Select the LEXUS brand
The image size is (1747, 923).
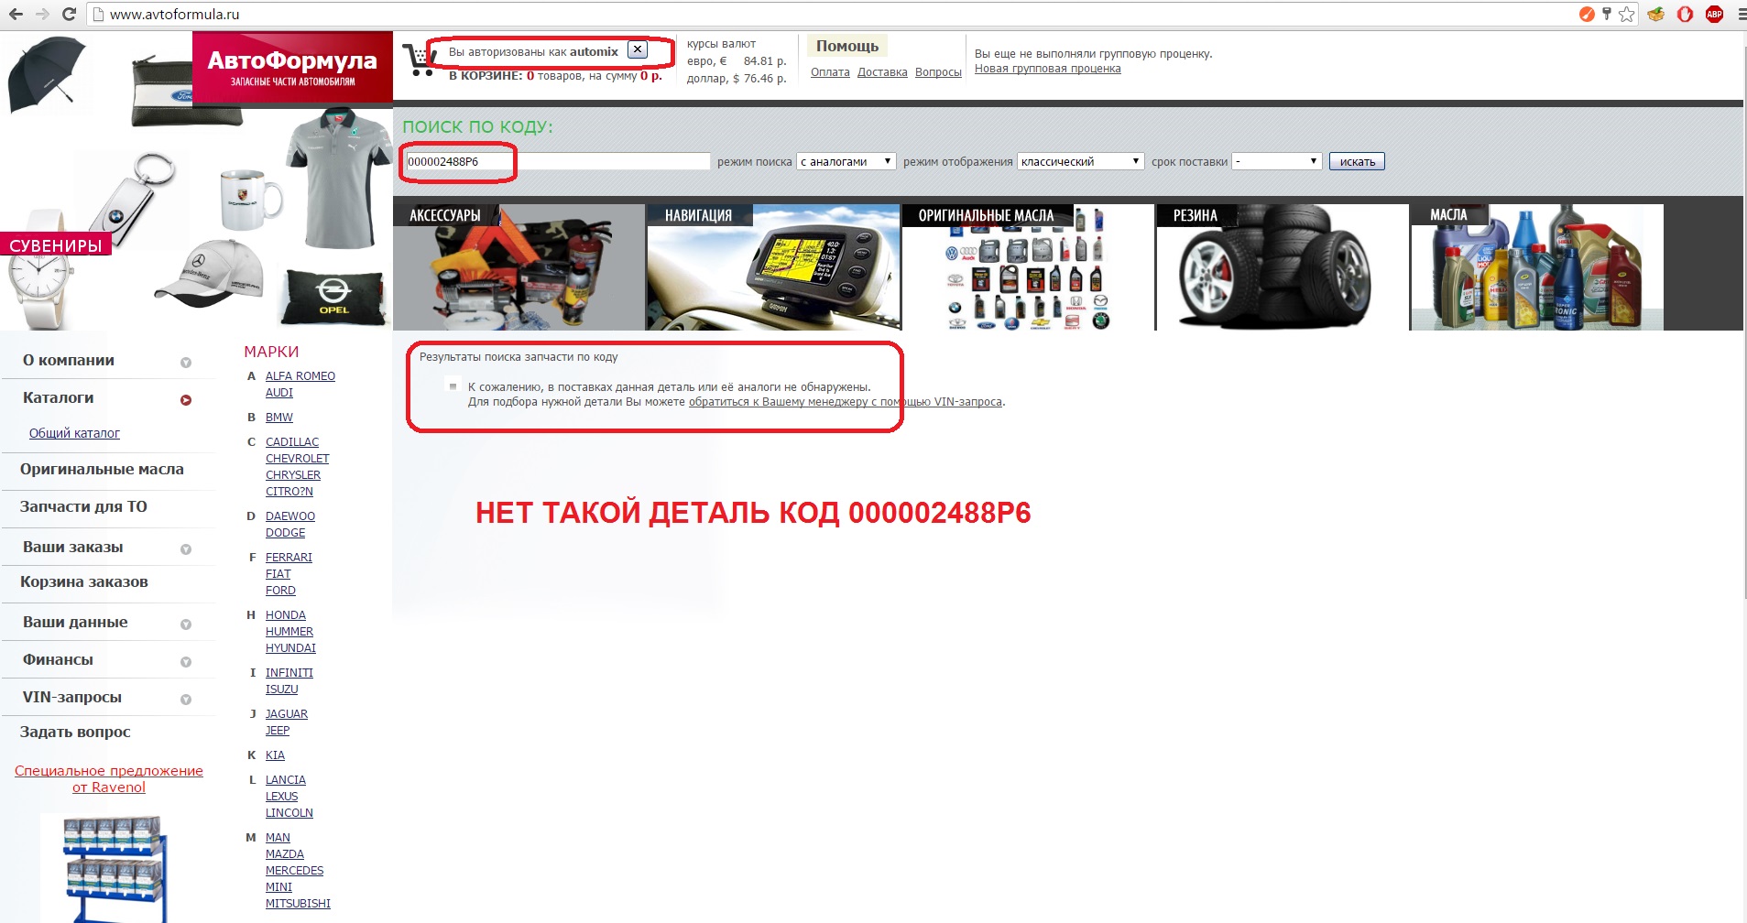coord(282,797)
